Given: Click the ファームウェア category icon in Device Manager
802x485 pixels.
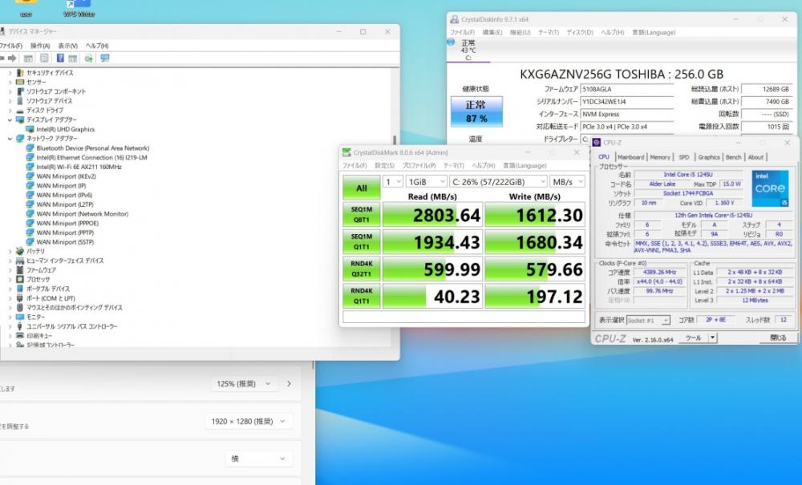Looking at the screenshot, I should point(20,270).
